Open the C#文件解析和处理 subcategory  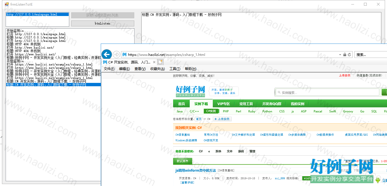[x=243, y=135]
